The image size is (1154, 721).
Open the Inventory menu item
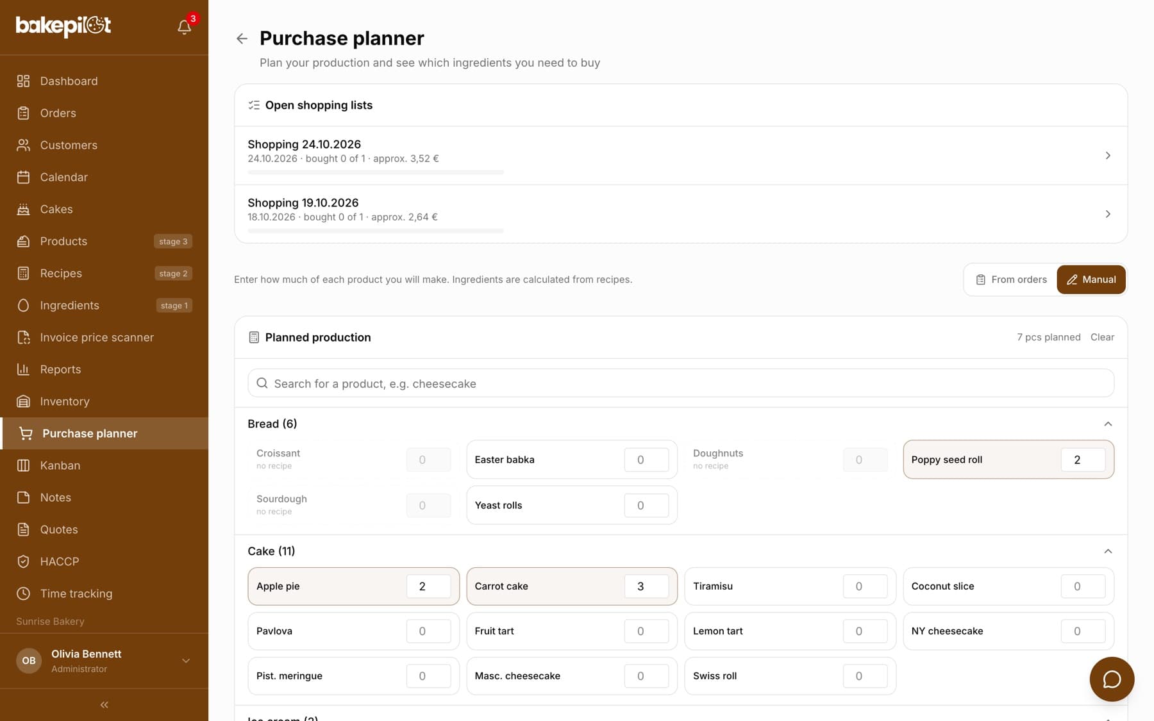(x=104, y=401)
